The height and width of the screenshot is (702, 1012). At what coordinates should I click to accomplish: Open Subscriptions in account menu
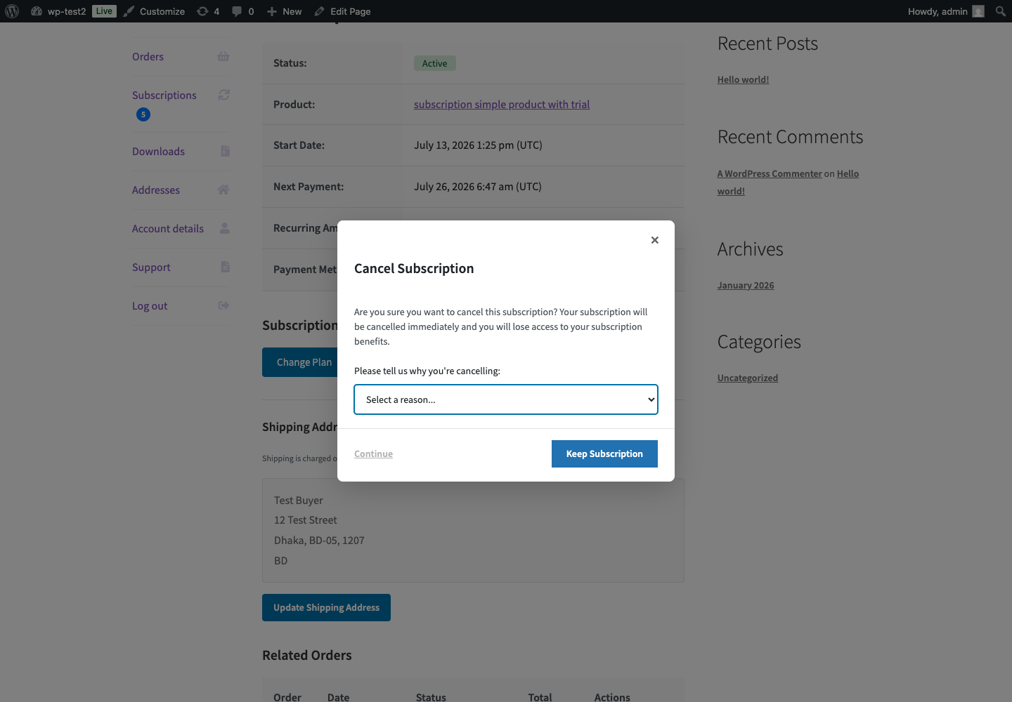click(164, 95)
